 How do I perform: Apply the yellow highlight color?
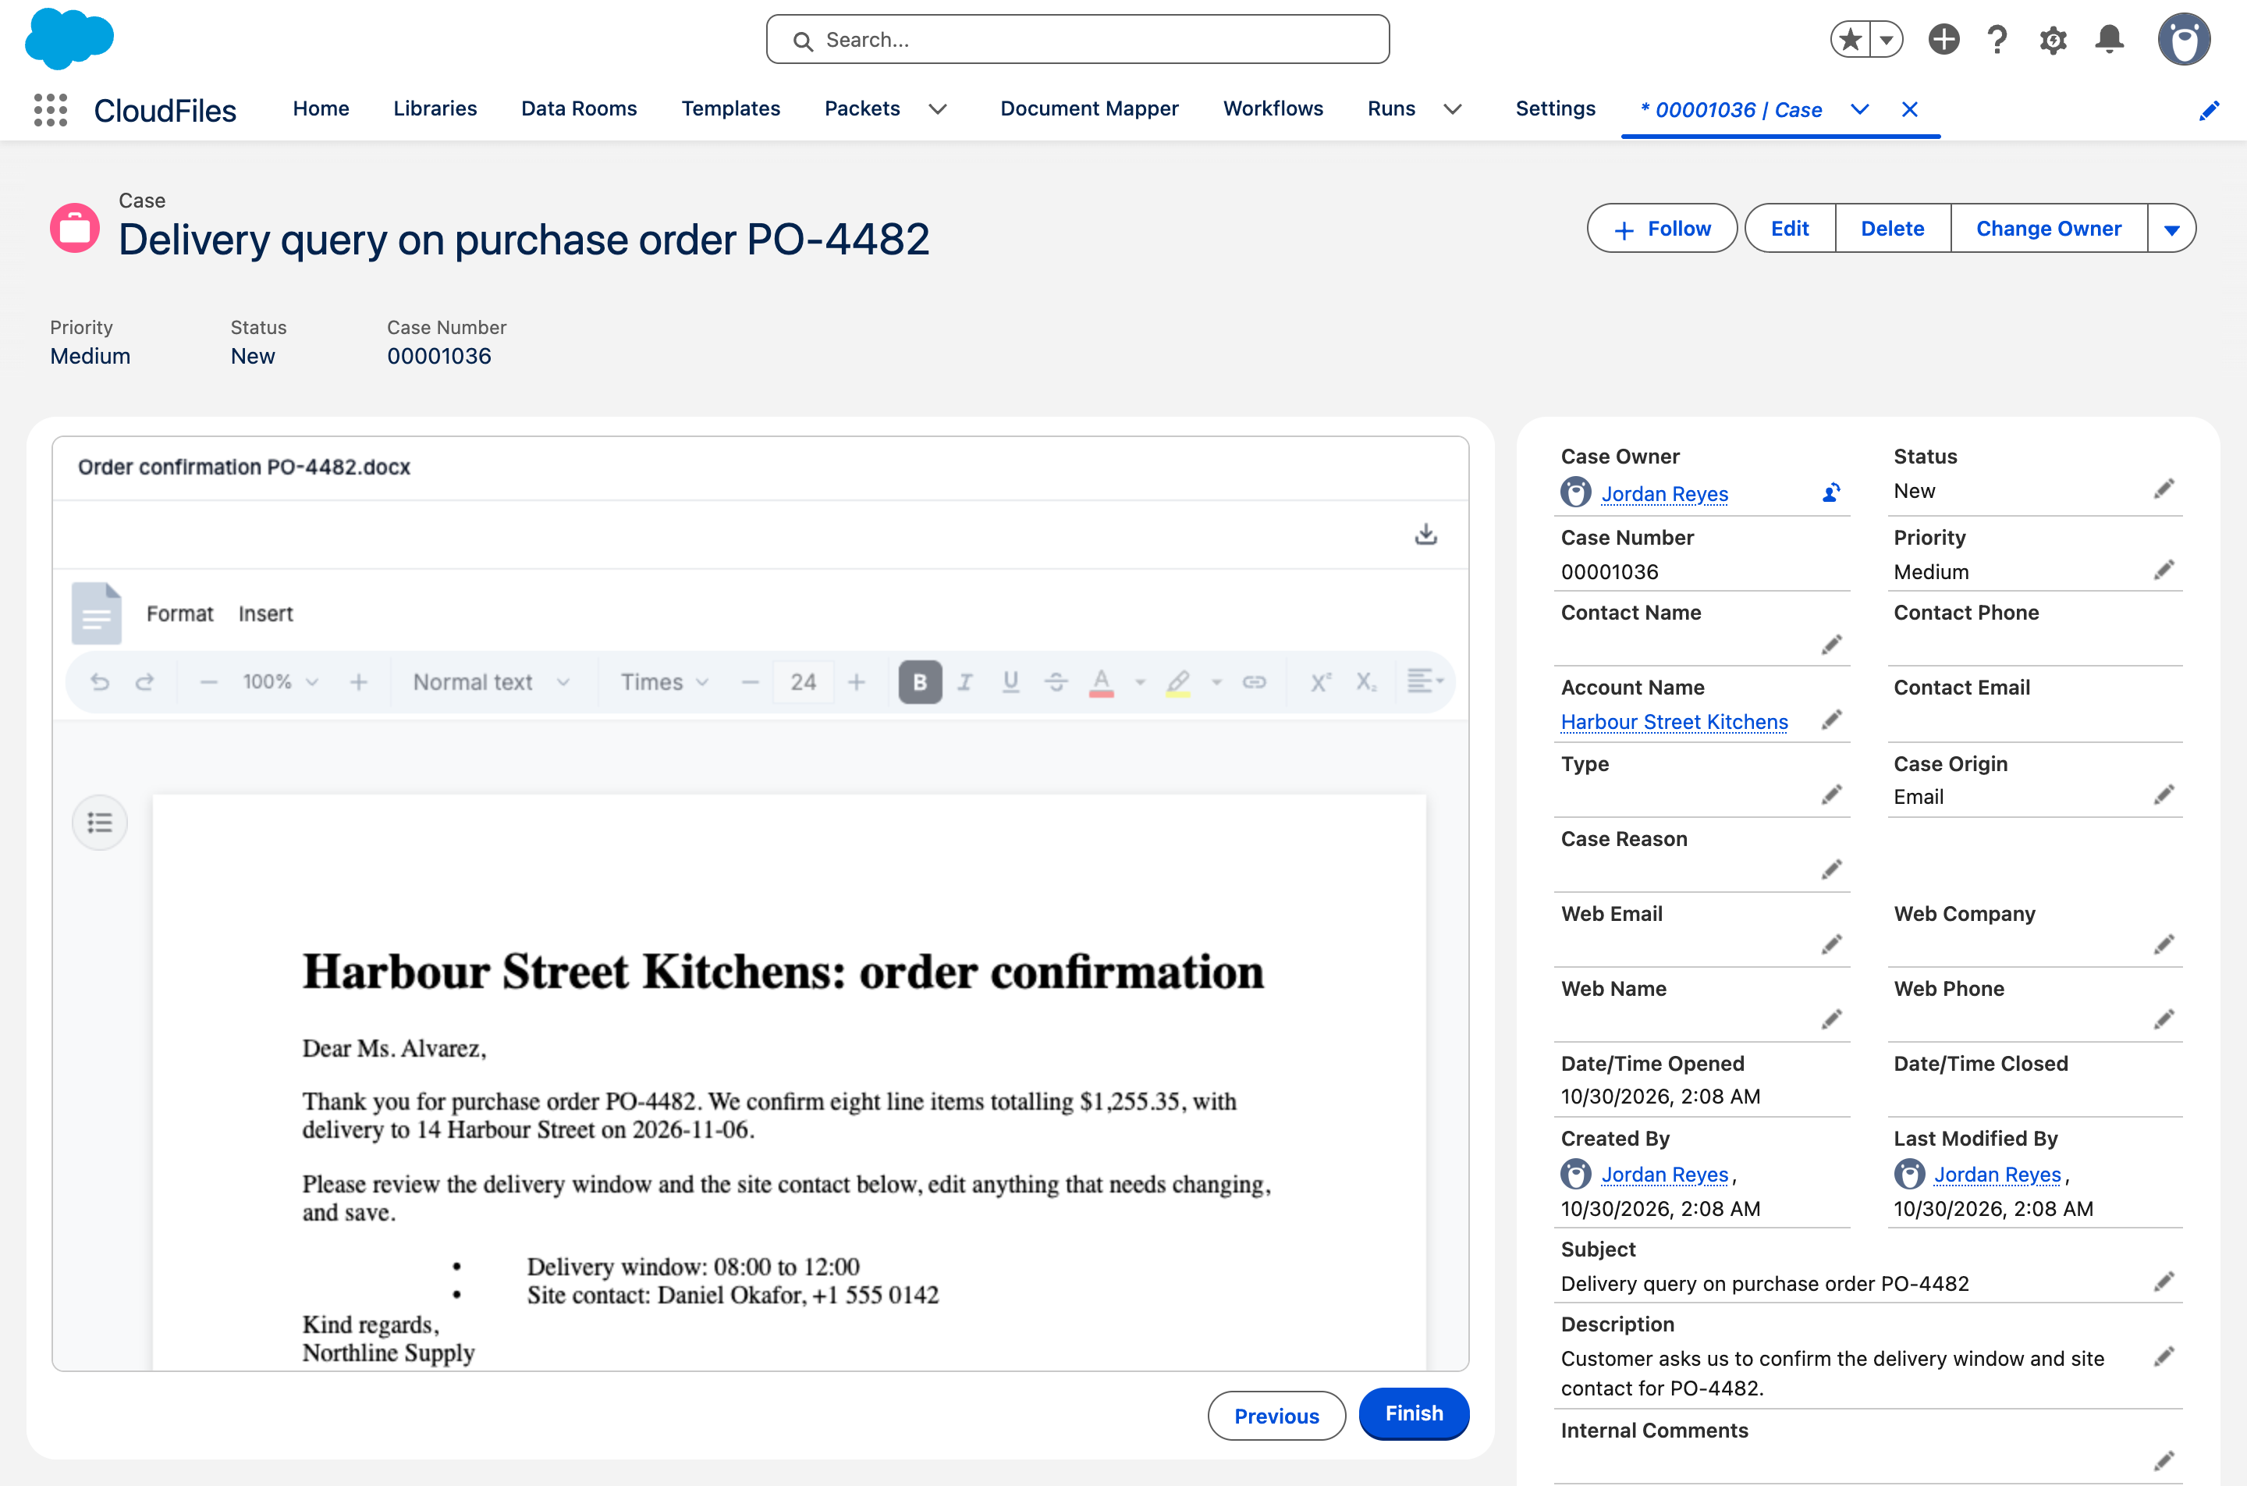click(1177, 682)
